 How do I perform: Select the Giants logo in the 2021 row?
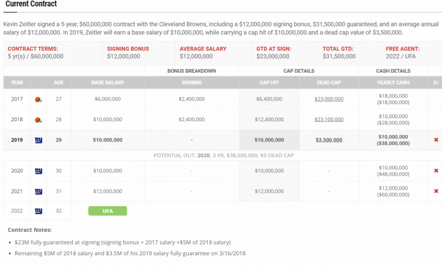38,191
